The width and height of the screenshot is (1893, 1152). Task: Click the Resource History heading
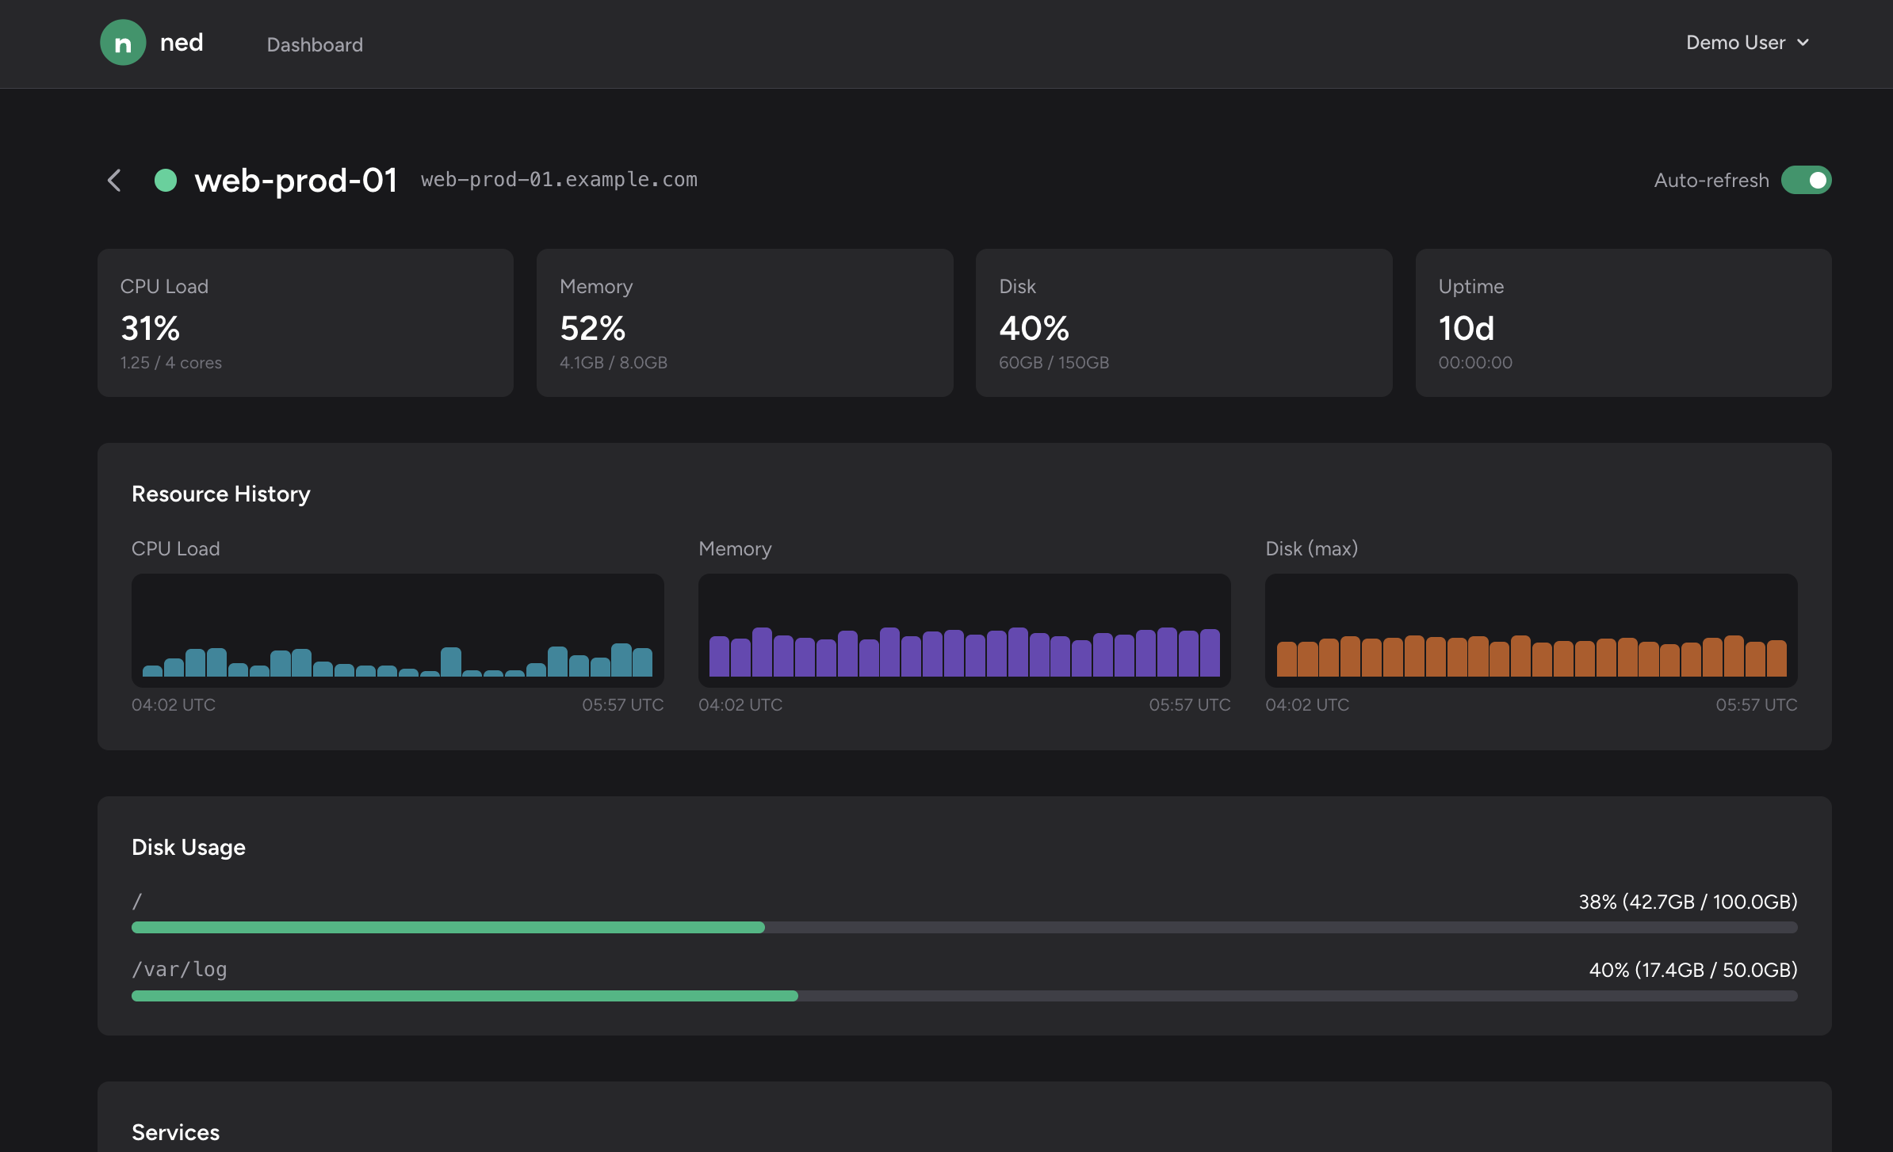221,494
